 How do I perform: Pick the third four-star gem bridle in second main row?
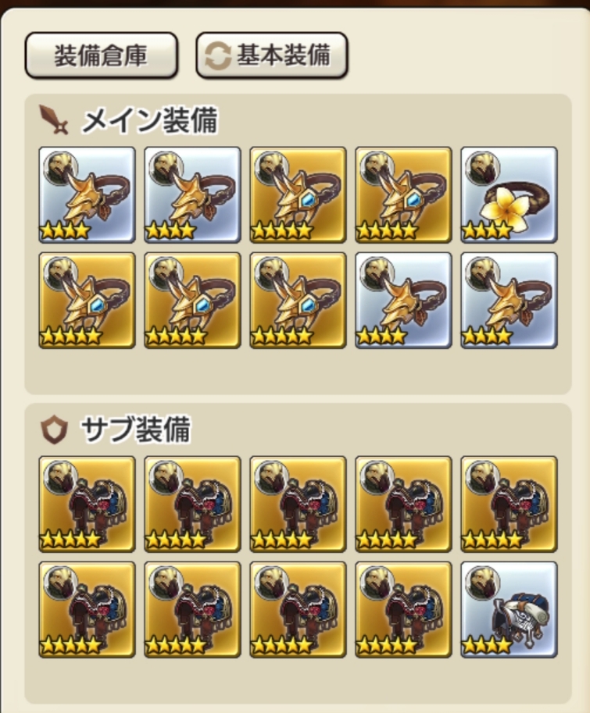coord(298,300)
